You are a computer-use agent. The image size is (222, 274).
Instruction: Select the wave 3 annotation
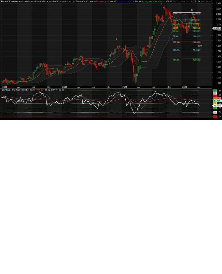[x=116, y=39]
